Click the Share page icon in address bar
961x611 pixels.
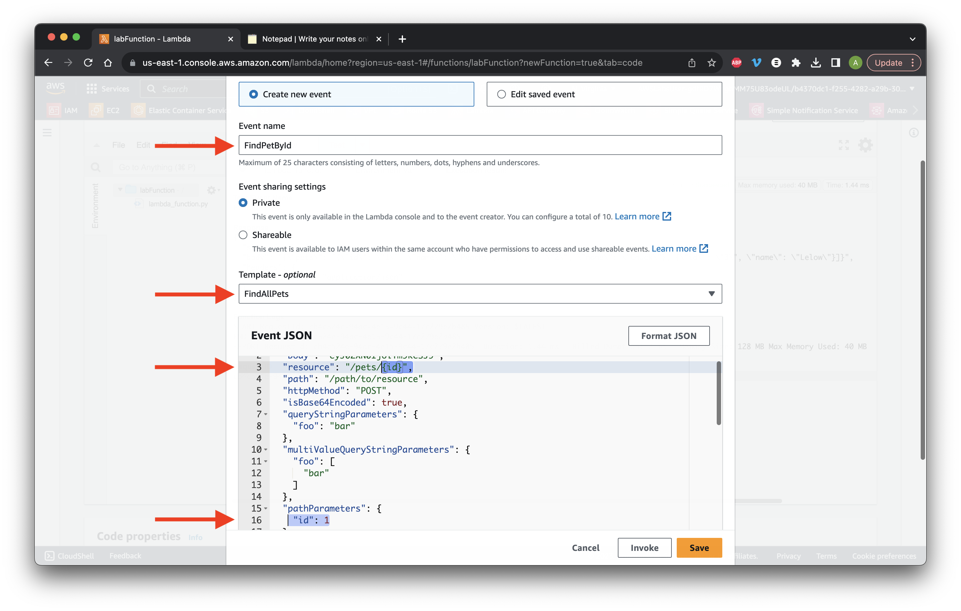tap(692, 63)
